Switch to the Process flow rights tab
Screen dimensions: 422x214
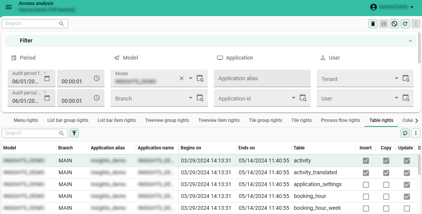point(341,120)
